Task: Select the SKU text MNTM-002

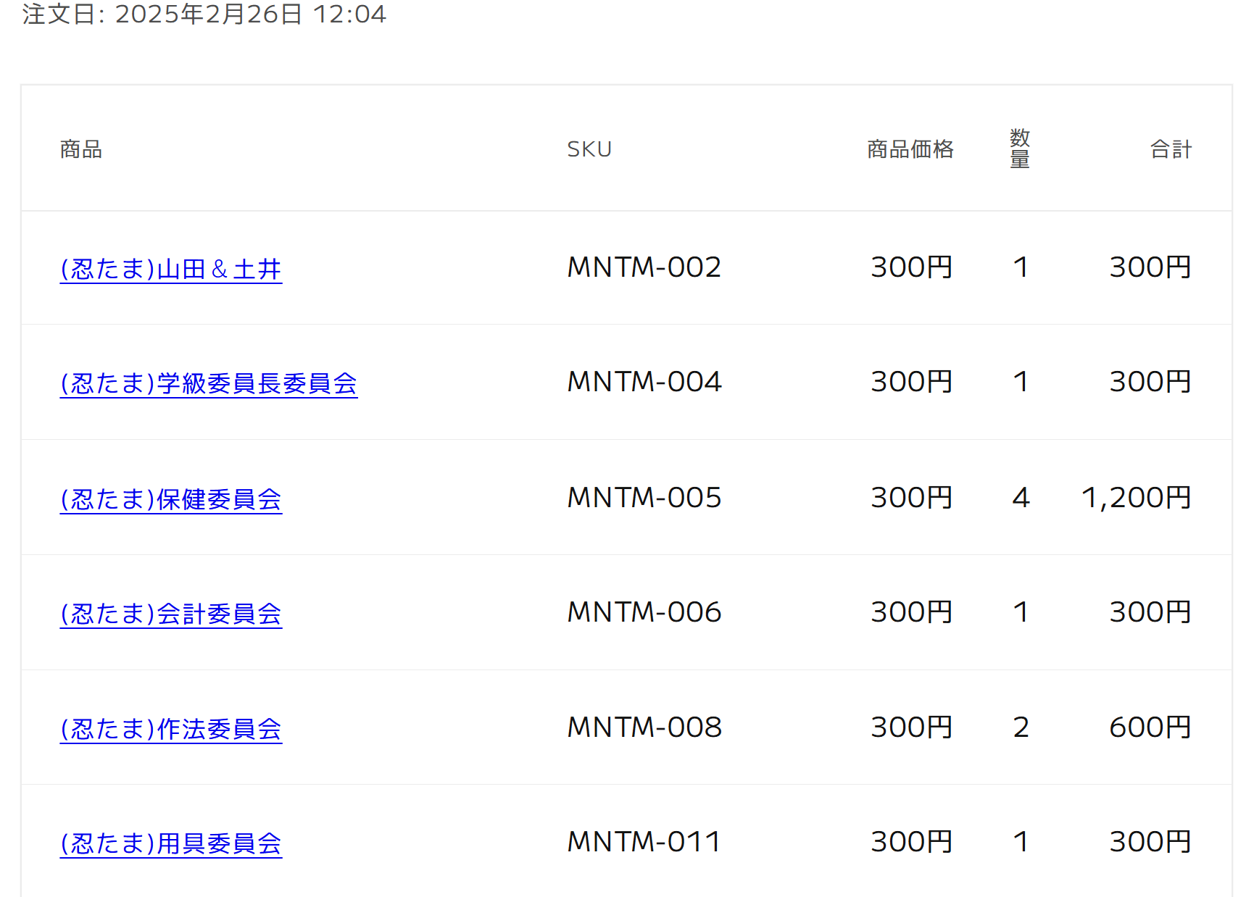Action: click(644, 267)
